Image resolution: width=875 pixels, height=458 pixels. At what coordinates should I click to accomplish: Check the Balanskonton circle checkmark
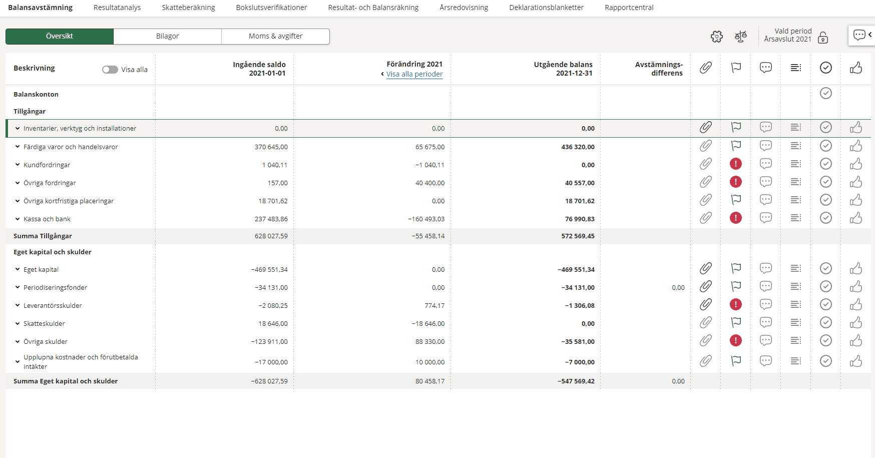(825, 93)
